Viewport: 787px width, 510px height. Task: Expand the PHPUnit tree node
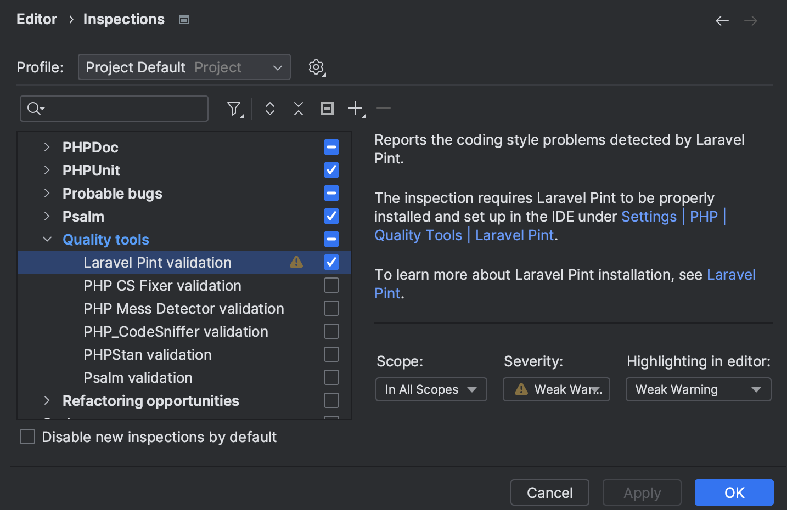[47, 170]
